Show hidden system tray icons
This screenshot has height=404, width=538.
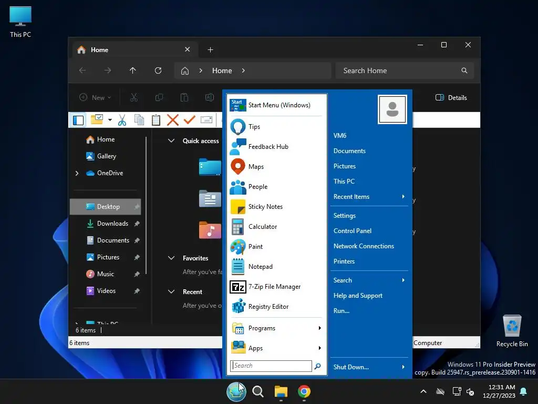tap(423, 391)
